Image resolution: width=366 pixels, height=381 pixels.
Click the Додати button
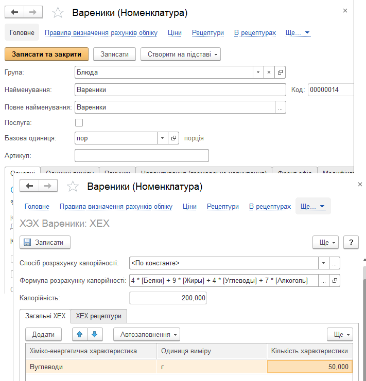(x=43, y=334)
